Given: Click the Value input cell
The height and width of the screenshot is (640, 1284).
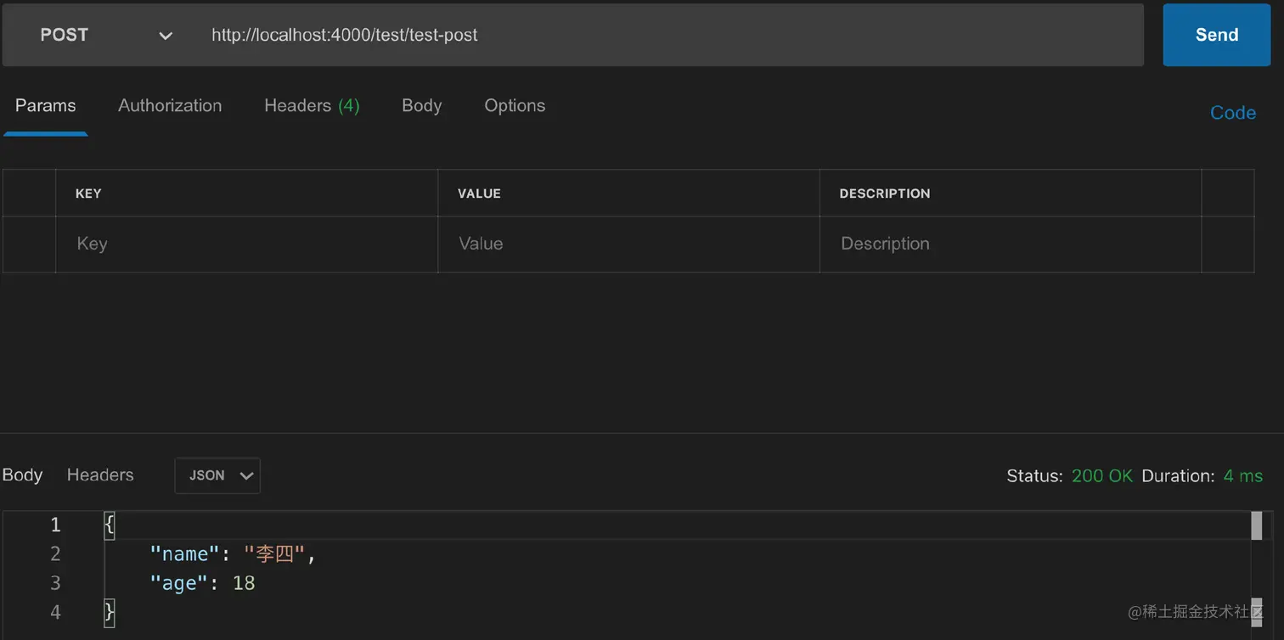Looking at the screenshot, I should (628, 244).
